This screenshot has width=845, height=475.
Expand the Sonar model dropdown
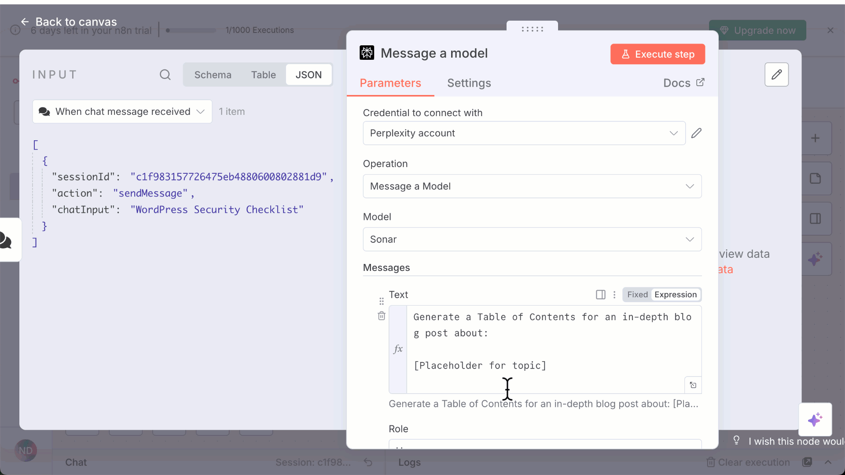[x=532, y=240]
